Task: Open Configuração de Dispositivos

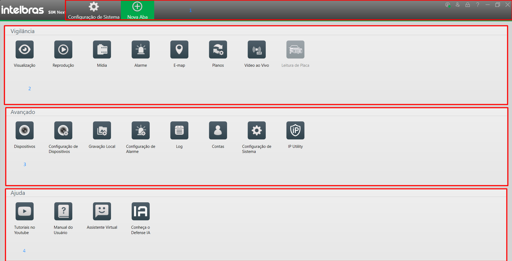Action: (63, 130)
